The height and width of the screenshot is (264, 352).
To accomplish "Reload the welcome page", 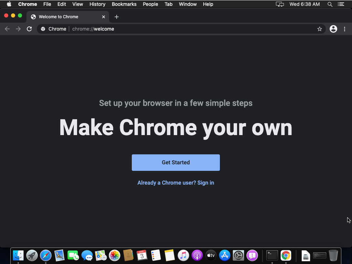I will click(x=29, y=29).
